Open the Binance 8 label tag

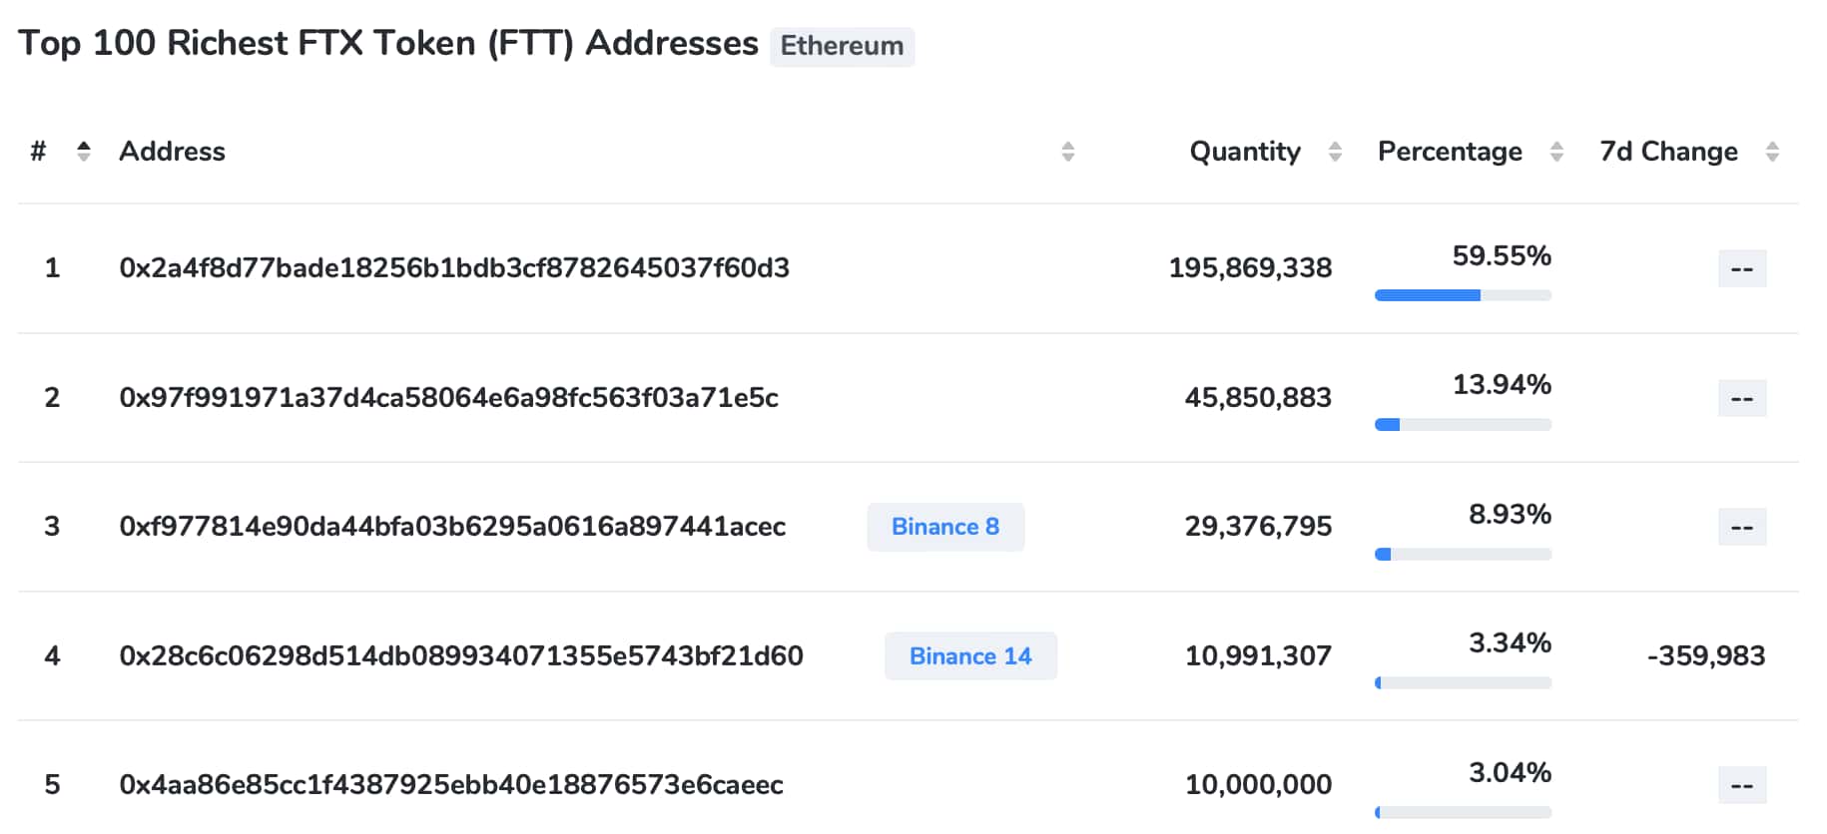944,527
